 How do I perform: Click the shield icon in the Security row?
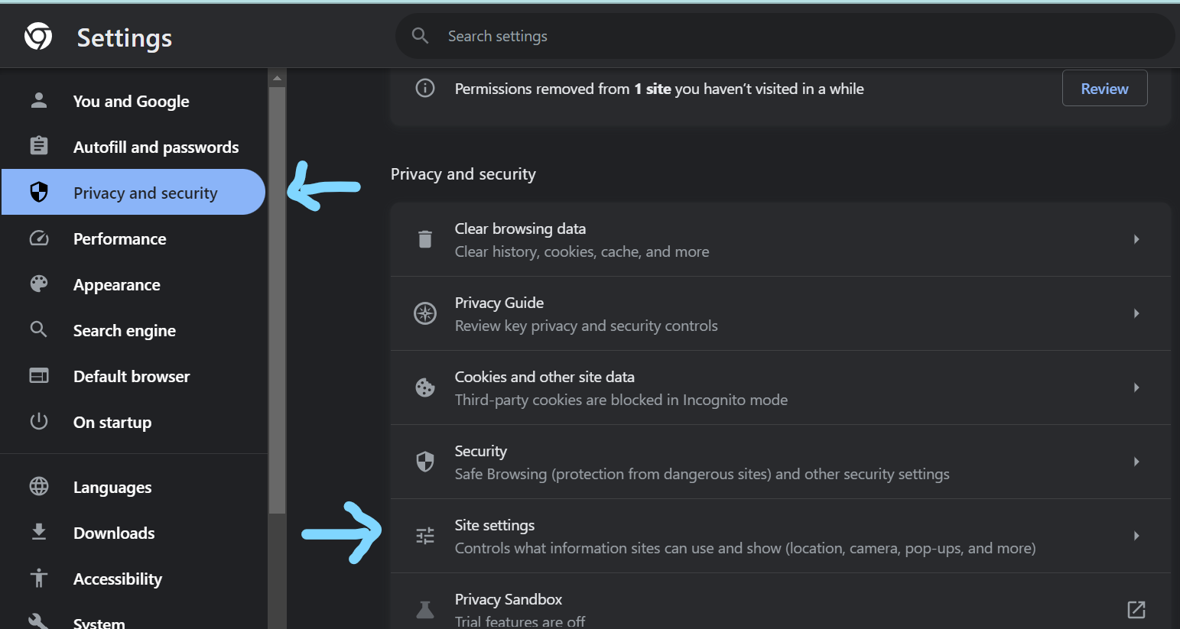(x=425, y=462)
